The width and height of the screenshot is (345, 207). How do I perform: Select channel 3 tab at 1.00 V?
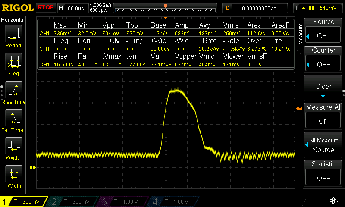(124, 201)
